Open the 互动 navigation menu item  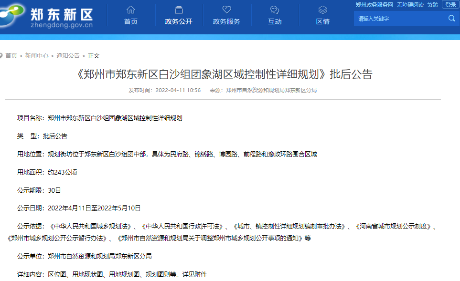tap(275, 21)
